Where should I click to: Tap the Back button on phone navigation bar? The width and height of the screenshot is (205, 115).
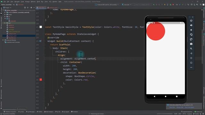(154, 96)
